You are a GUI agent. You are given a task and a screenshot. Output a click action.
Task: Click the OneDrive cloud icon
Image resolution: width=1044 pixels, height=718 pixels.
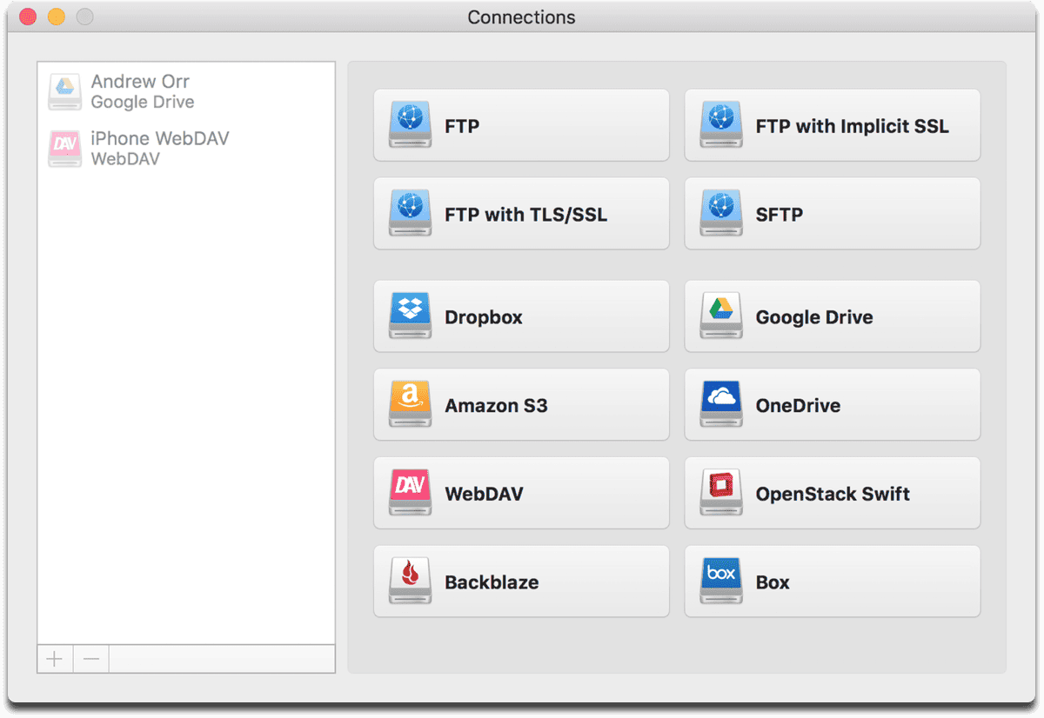coord(721,405)
